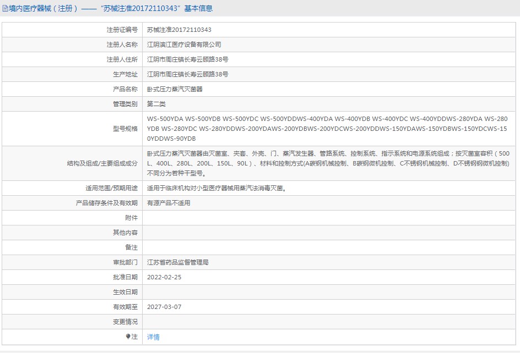Select registrant name 江阴滨江医疗设备有限公司
This screenshot has height=353, width=520.
pos(184,45)
